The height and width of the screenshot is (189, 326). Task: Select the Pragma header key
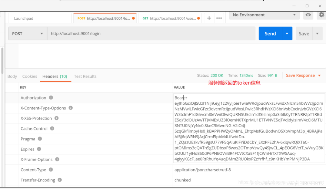28,139
